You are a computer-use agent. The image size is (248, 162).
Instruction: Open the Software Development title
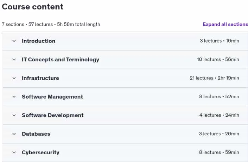coord(53,115)
